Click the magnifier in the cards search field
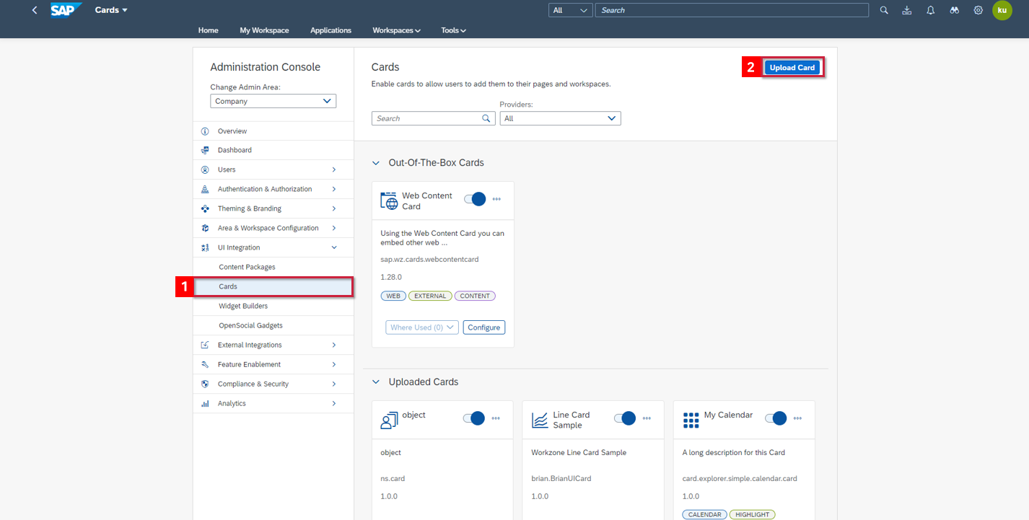The image size is (1029, 520). 486,118
